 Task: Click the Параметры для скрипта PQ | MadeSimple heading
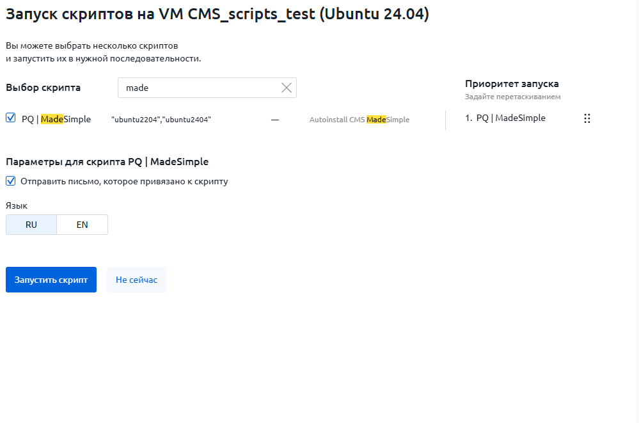107,161
